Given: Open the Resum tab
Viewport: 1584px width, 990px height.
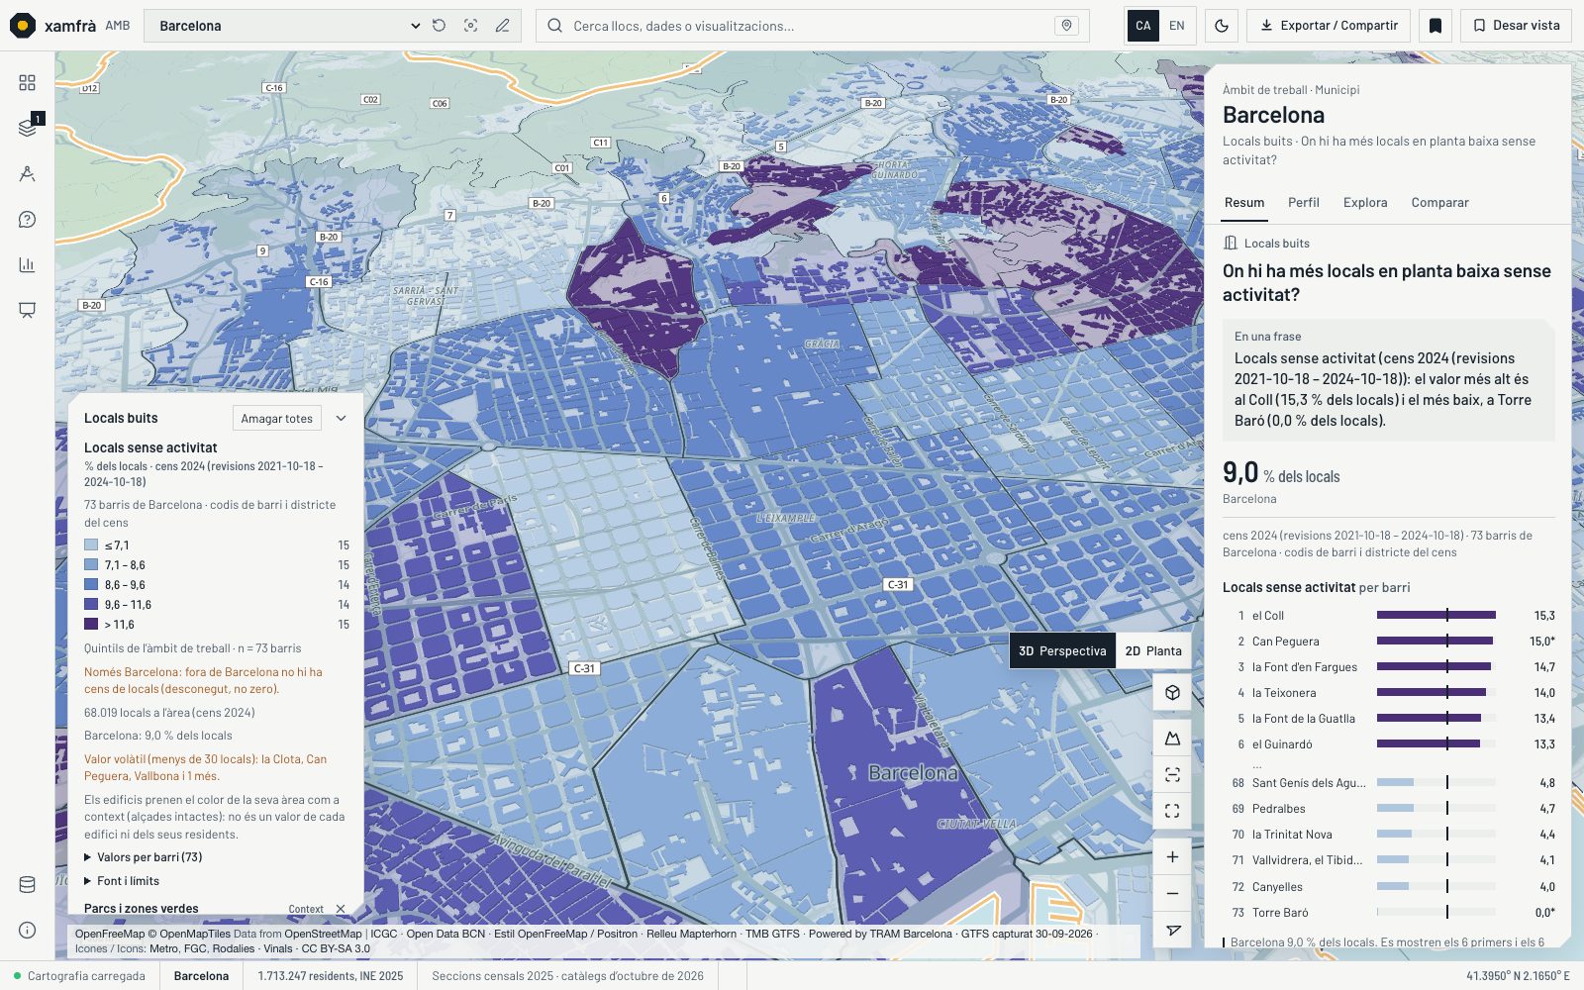Looking at the screenshot, I should 1244,203.
